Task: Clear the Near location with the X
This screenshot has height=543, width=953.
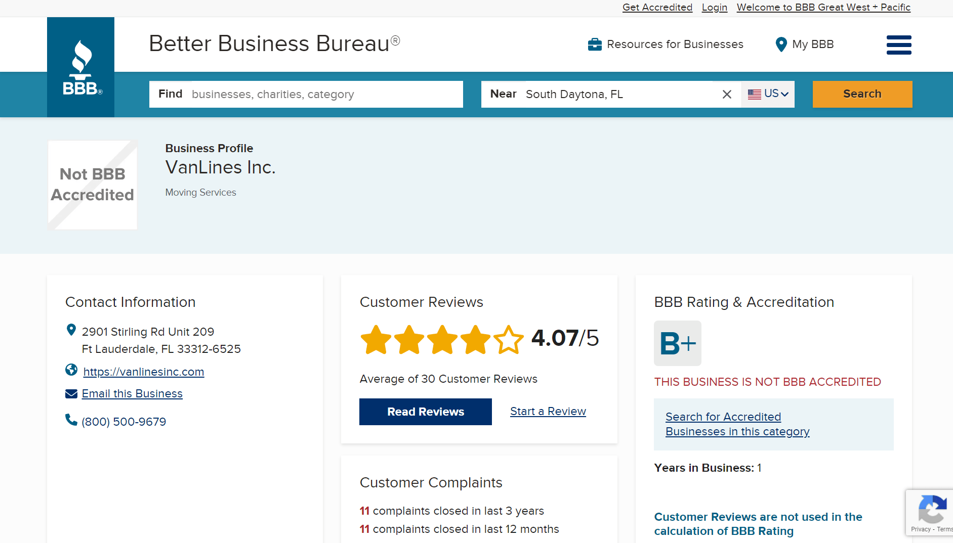Action: pos(727,95)
